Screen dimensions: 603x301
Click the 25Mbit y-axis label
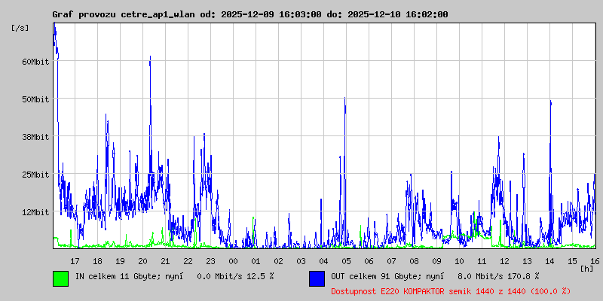(x=35, y=175)
